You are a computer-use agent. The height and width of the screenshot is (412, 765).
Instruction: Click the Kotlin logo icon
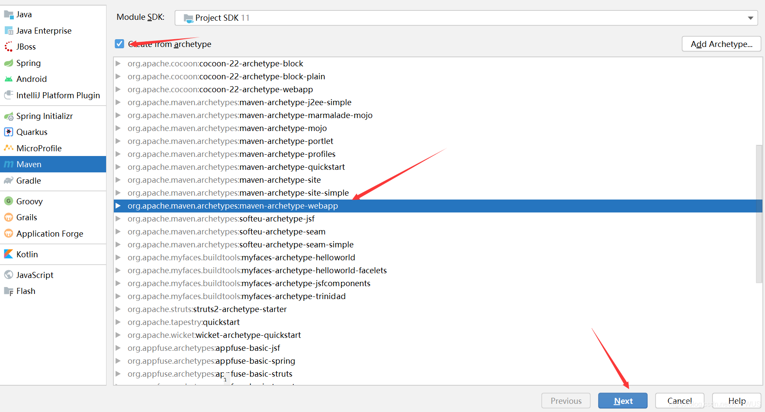(9, 254)
